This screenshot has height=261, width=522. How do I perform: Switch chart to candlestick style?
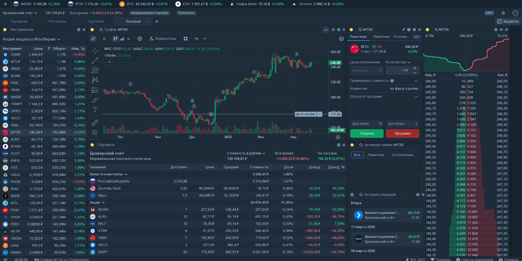coord(116,39)
